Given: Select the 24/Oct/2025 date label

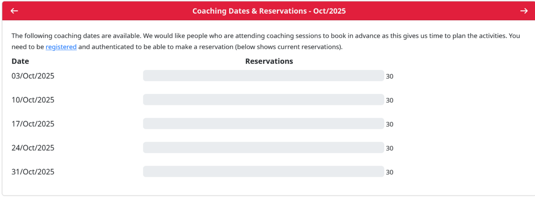Looking at the screenshot, I should 33,148.
